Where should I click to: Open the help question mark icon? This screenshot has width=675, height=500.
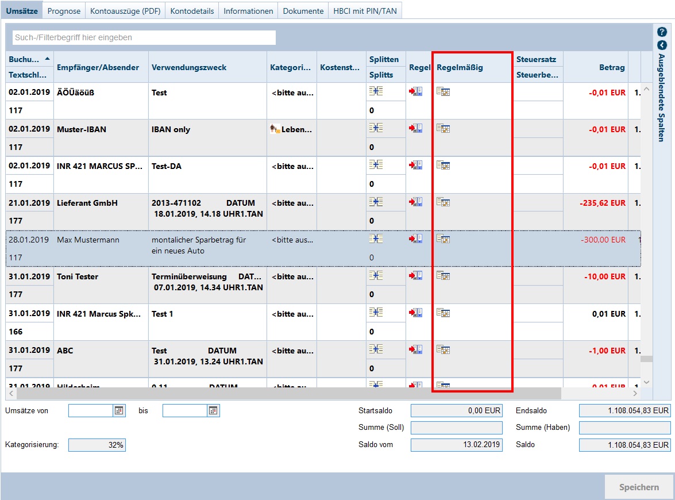point(662,32)
